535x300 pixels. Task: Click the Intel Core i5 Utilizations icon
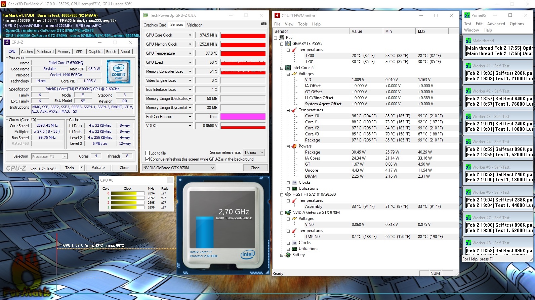click(294, 188)
